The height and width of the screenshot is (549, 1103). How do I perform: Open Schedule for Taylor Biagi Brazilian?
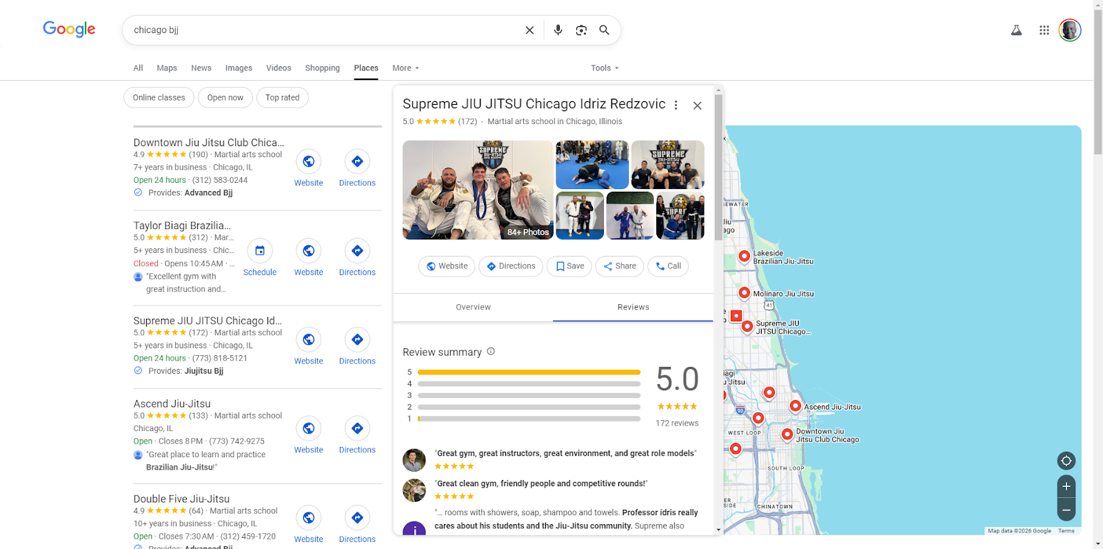pyautogui.click(x=260, y=258)
